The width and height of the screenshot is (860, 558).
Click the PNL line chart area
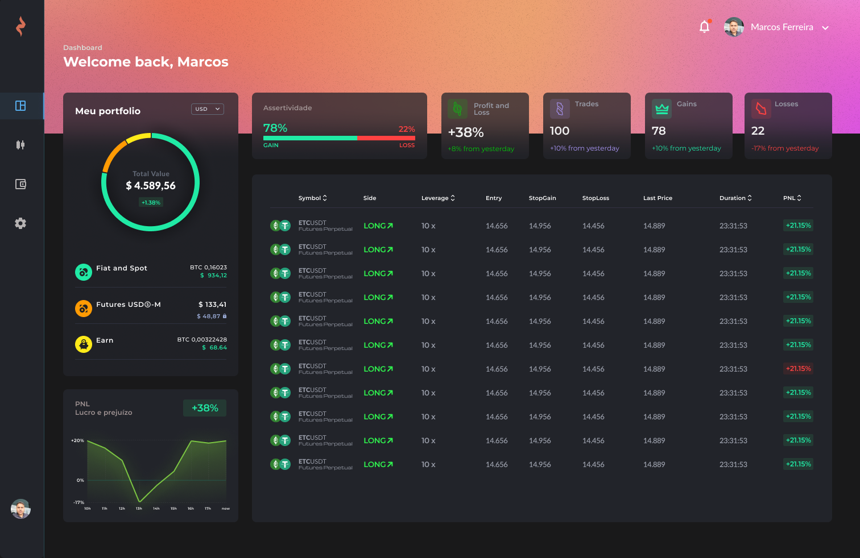[x=157, y=472]
